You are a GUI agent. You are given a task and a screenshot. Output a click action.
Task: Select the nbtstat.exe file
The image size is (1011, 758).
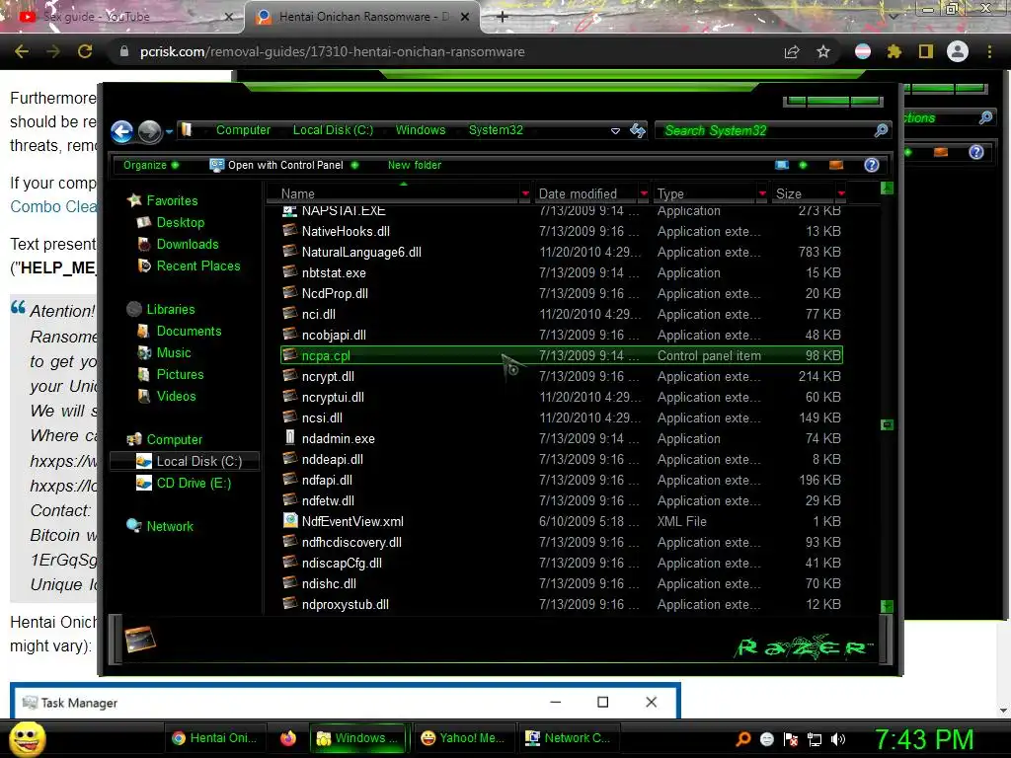pos(334,272)
